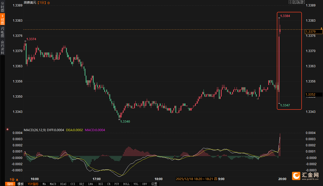Select the VOL indicator

[x=136, y=184]
